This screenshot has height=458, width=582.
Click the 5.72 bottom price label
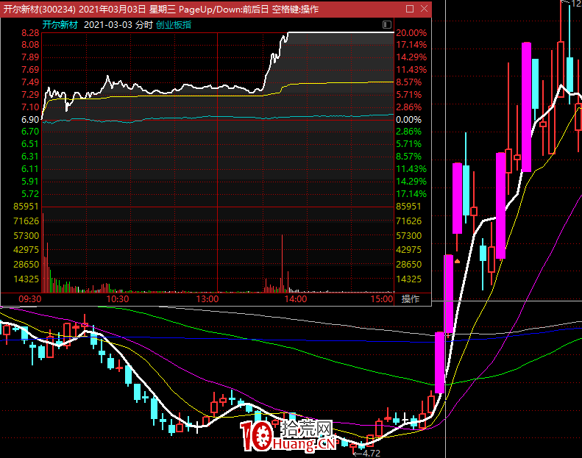click(x=30, y=193)
